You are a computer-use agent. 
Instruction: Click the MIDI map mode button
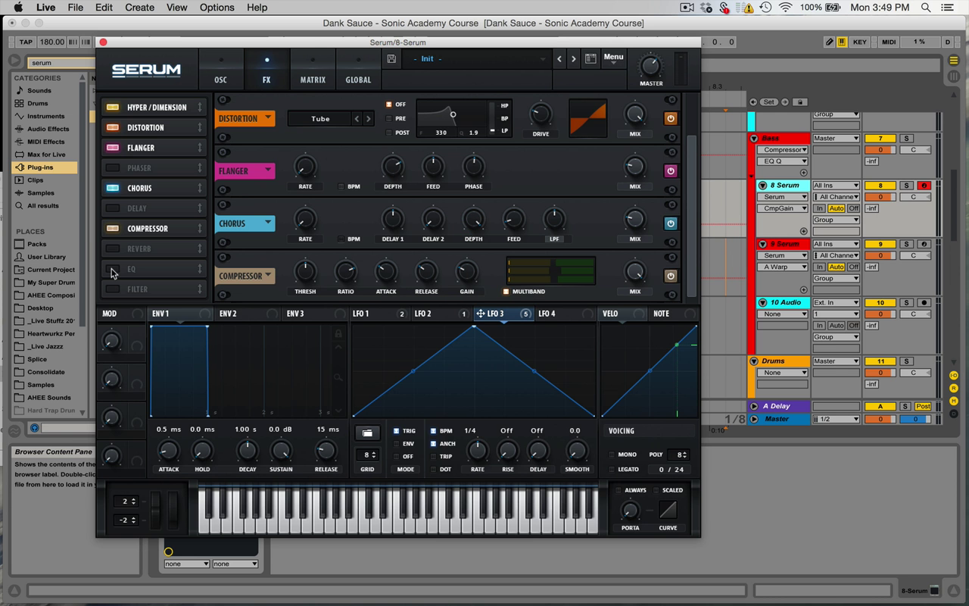pos(889,42)
